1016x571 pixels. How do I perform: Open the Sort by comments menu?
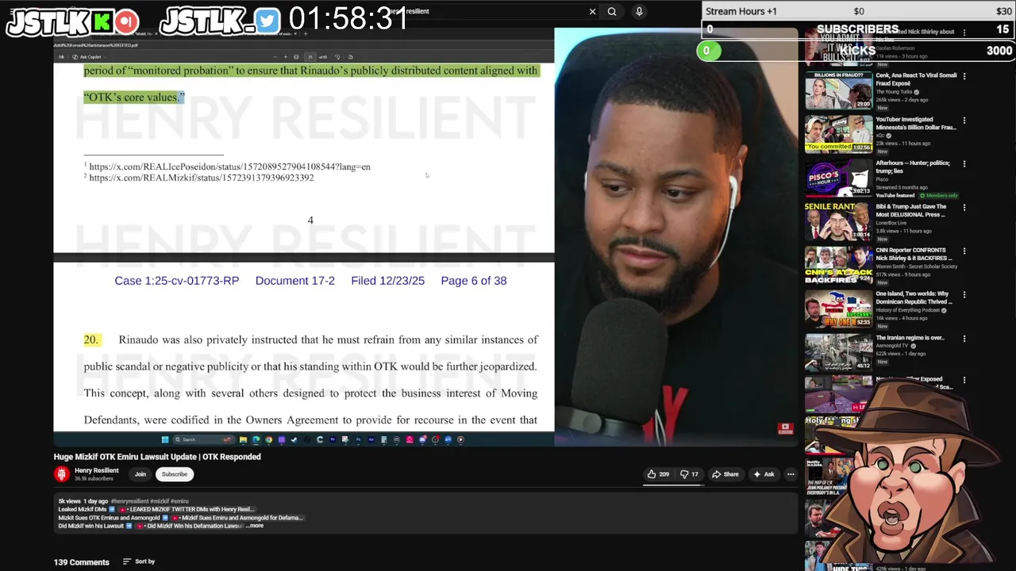coord(139,561)
